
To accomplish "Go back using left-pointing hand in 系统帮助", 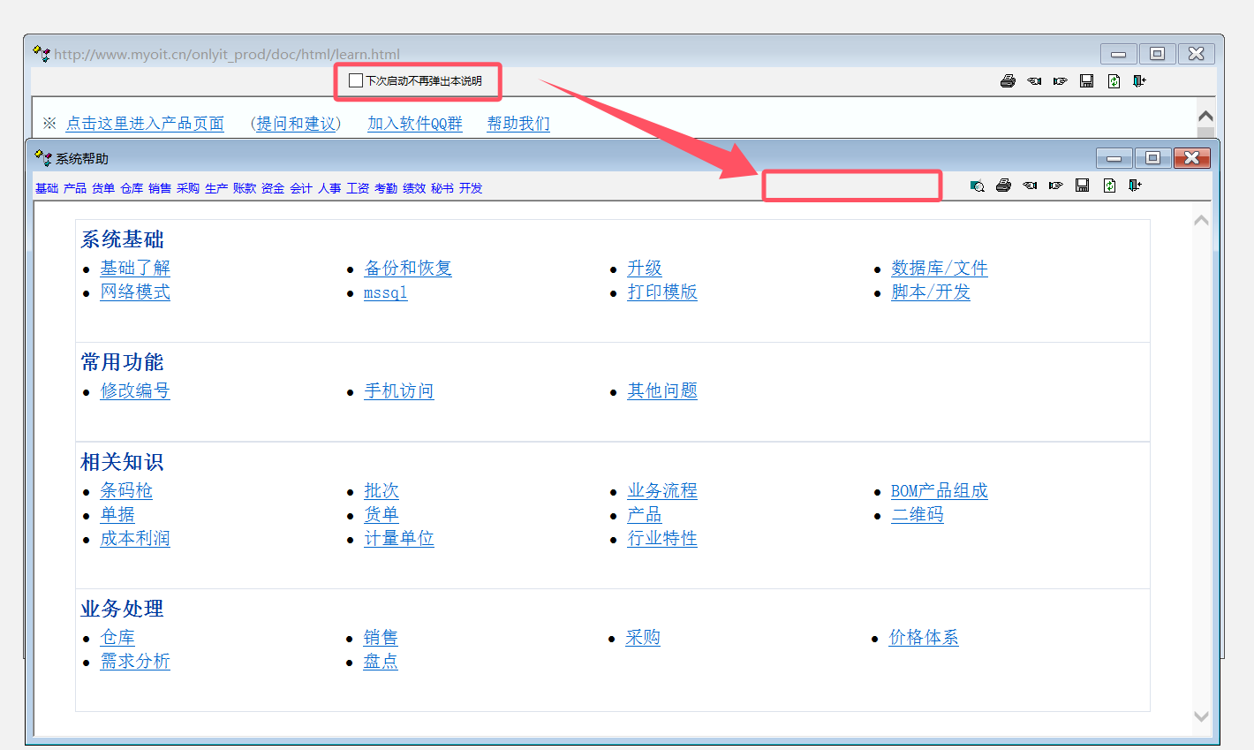I will click(x=1030, y=186).
